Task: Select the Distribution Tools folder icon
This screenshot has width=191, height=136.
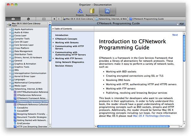Action: pyautogui.click(x=12, y=54)
